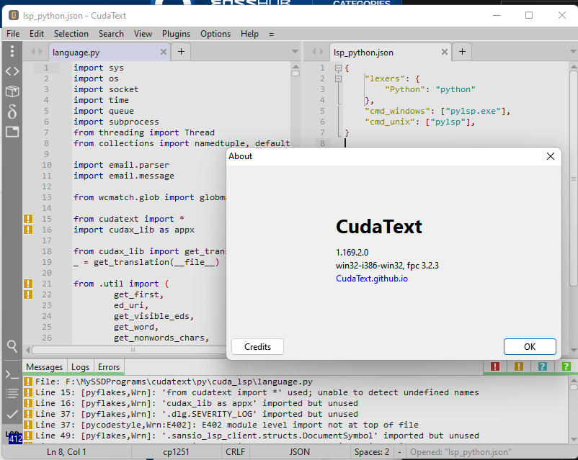Image resolution: width=578 pixels, height=460 pixels.
Task: Click warning marker on line 22
Action: pyautogui.click(x=28, y=294)
